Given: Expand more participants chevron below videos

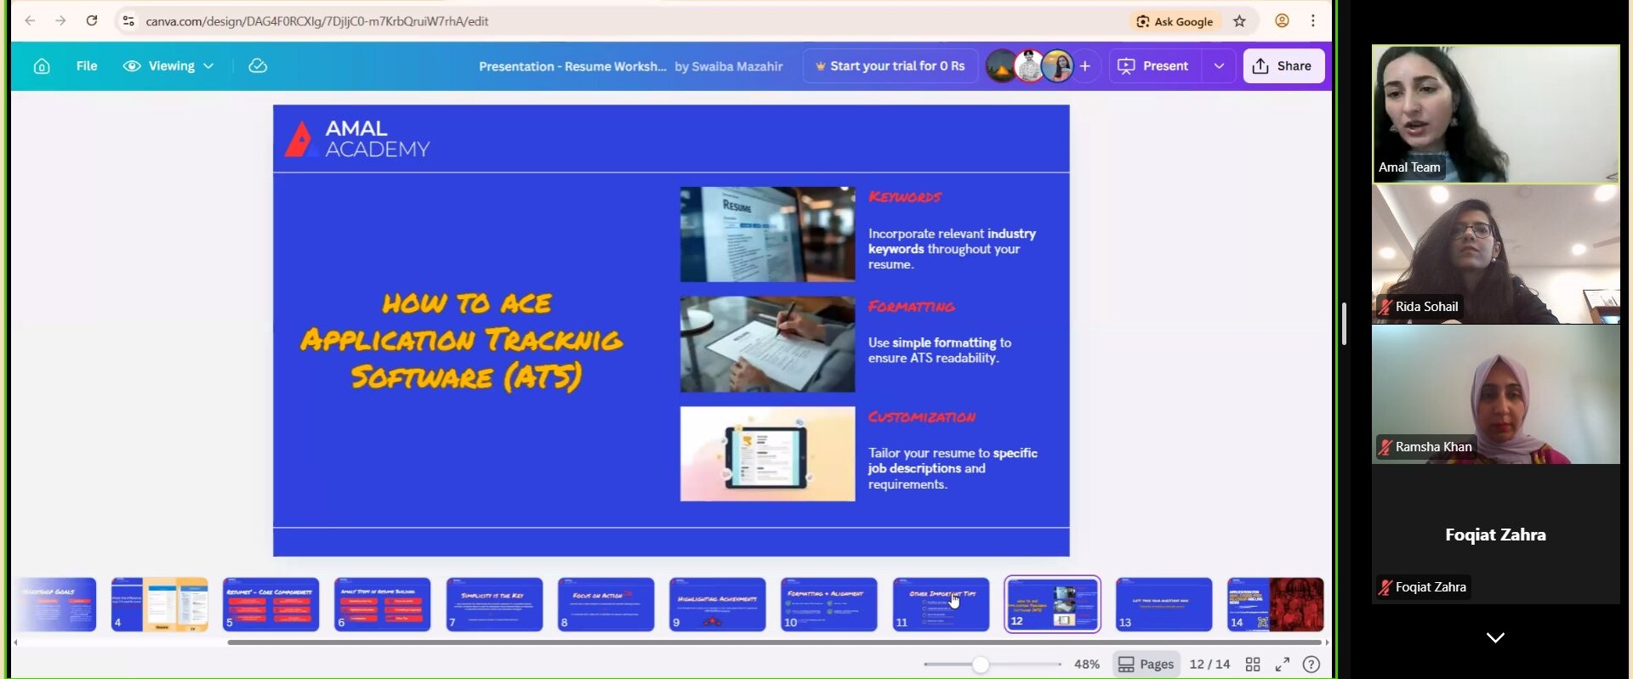Looking at the screenshot, I should tap(1495, 637).
